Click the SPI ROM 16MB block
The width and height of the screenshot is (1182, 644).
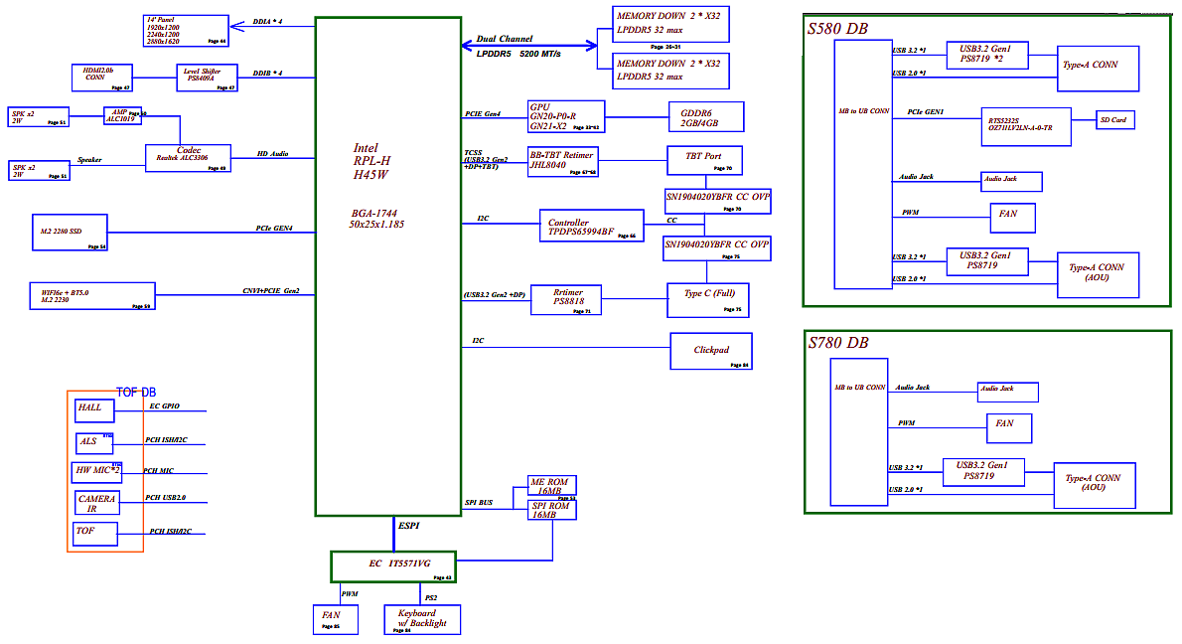pos(552,511)
